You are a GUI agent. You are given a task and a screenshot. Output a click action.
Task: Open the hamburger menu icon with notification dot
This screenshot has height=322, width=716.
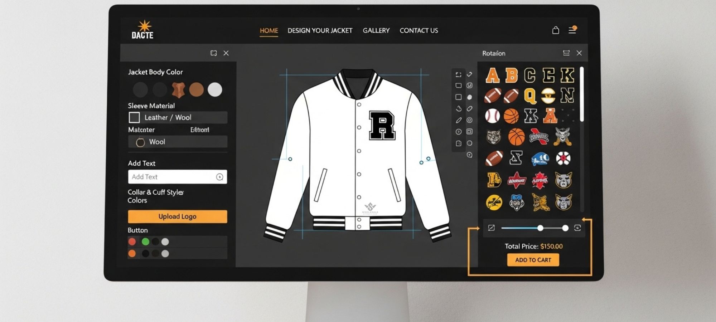(x=572, y=30)
